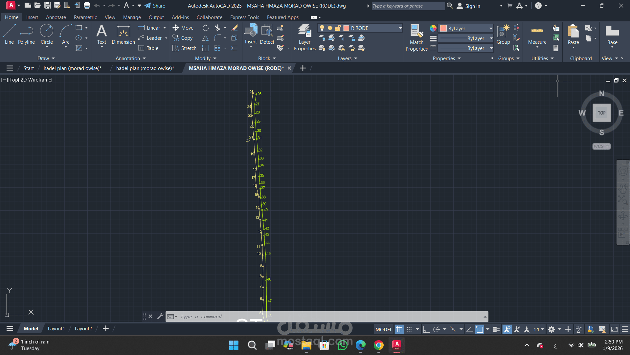Open the Base view tool
The height and width of the screenshot is (355, 630).
[612, 34]
